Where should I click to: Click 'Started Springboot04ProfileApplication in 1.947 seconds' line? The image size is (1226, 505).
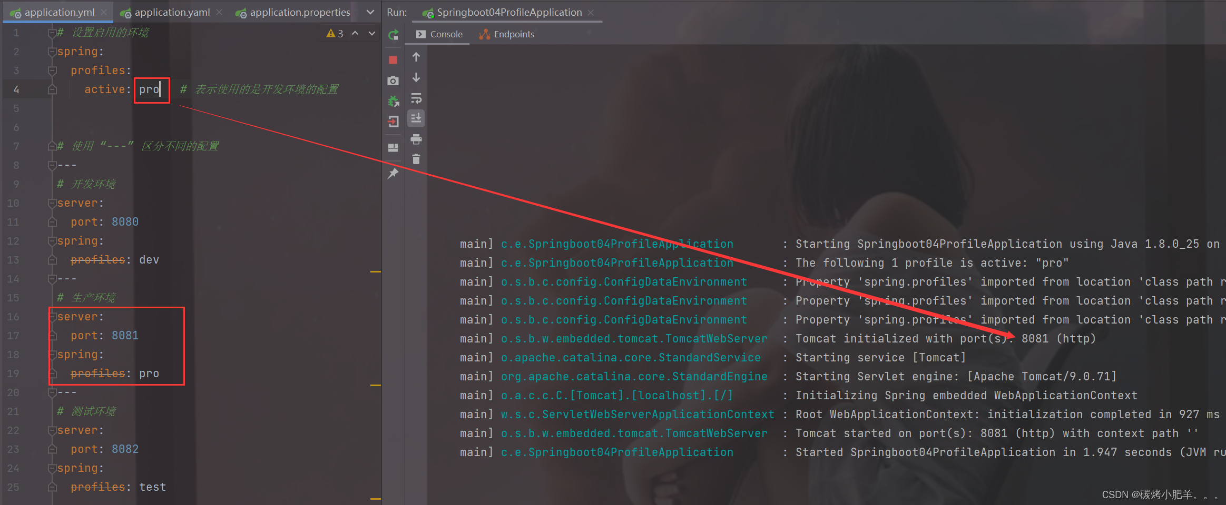point(1011,452)
